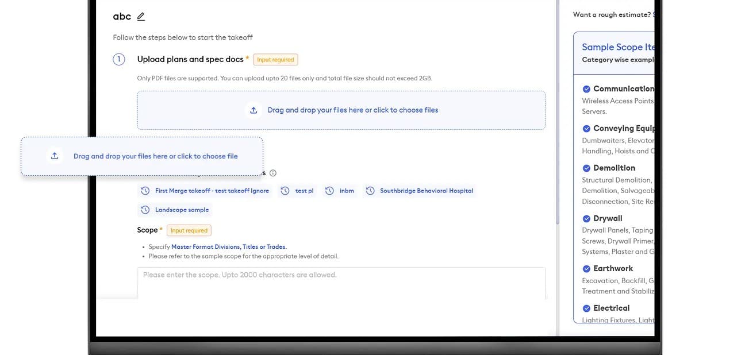The height and width of the screenshot is (355, 745).
Task: Click main drag and drop files area
Action: coord(352,110)
